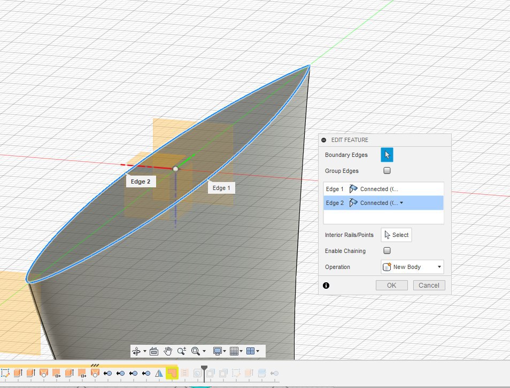Cancel the Edit Feature dialog
The height and width of the screenshot is (388, 510).
pos(429,286)
